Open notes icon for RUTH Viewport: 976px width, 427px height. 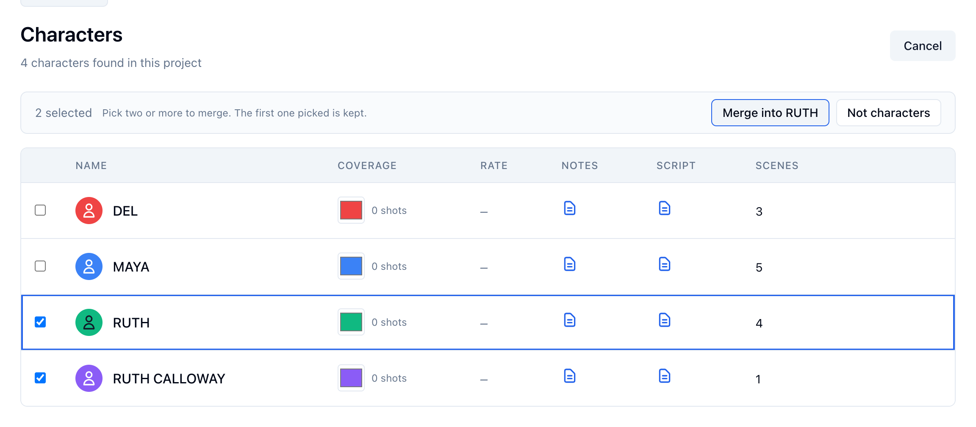click(x=569, y=320)
